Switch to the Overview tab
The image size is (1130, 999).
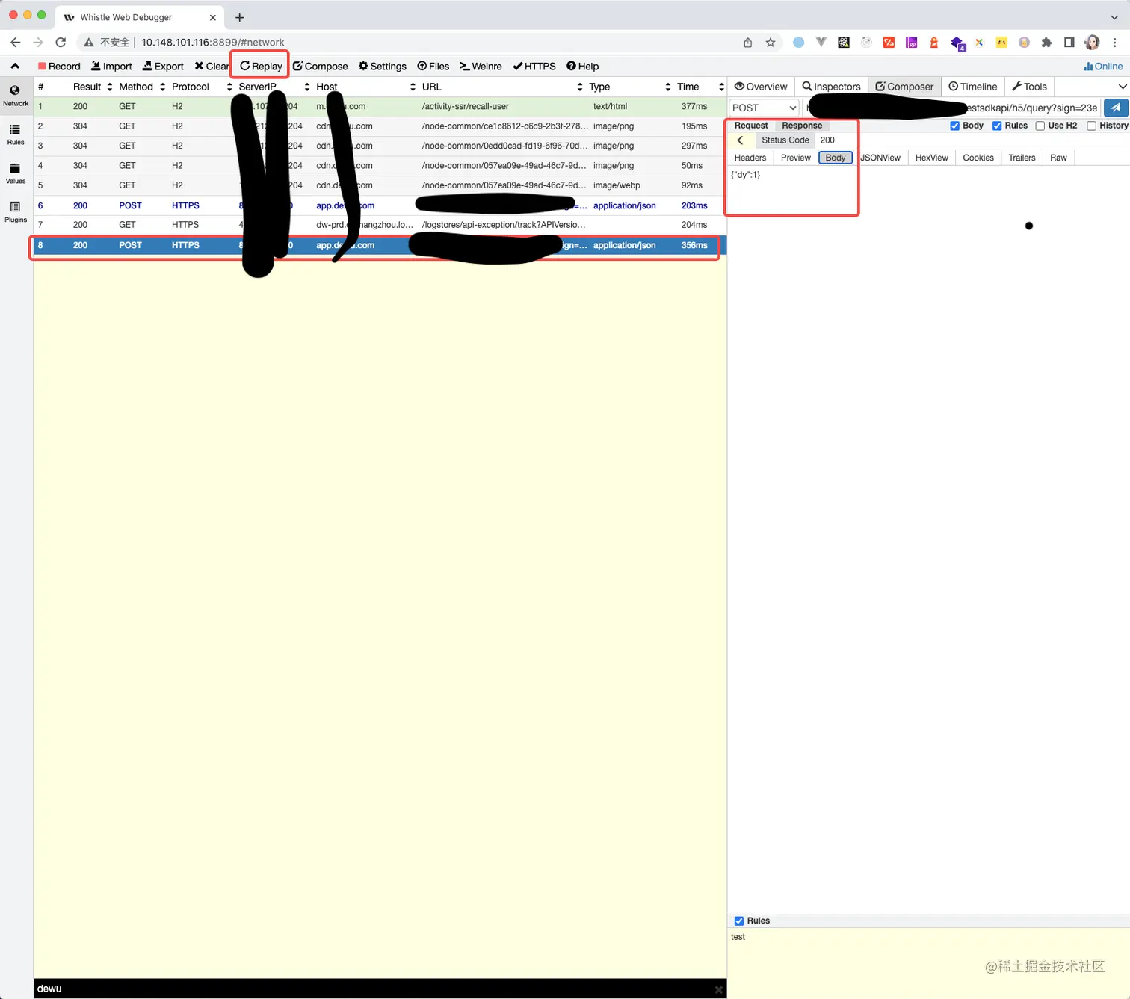point(761,87)
